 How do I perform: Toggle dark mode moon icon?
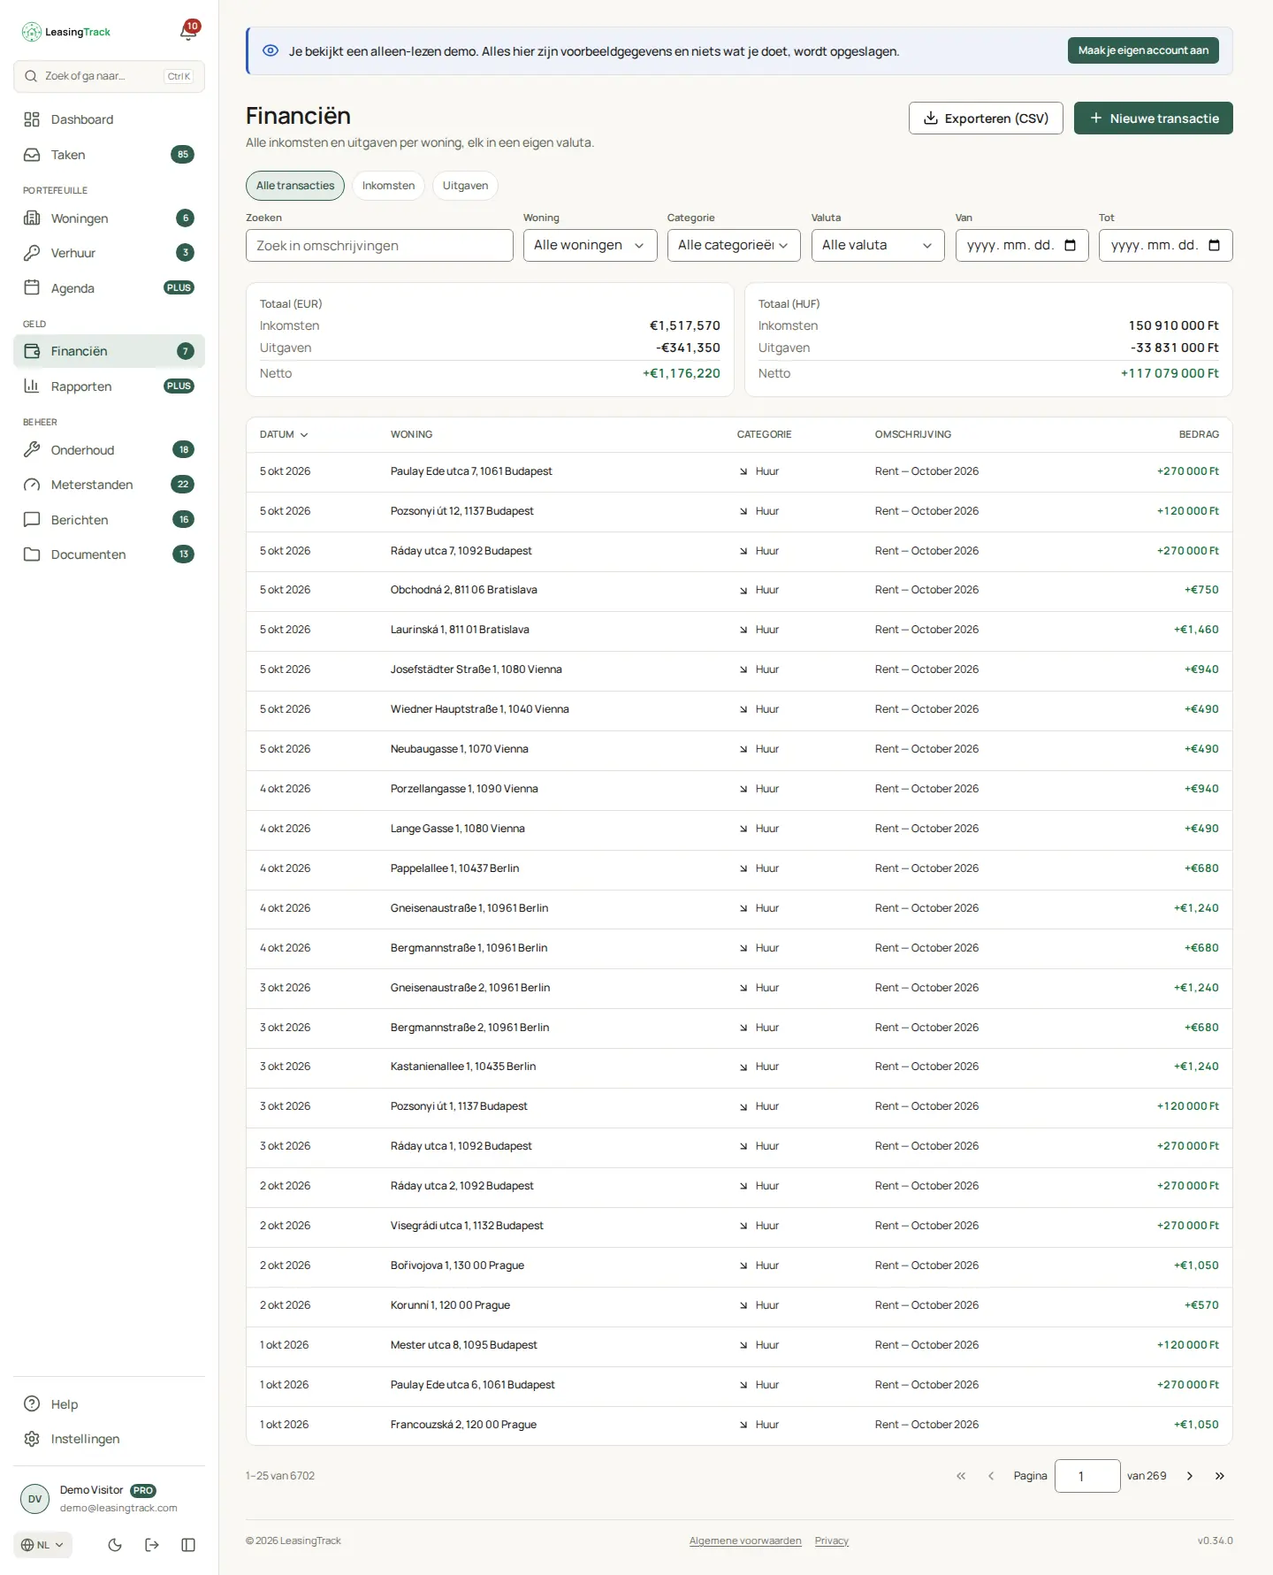click(x=115, y=1545)
